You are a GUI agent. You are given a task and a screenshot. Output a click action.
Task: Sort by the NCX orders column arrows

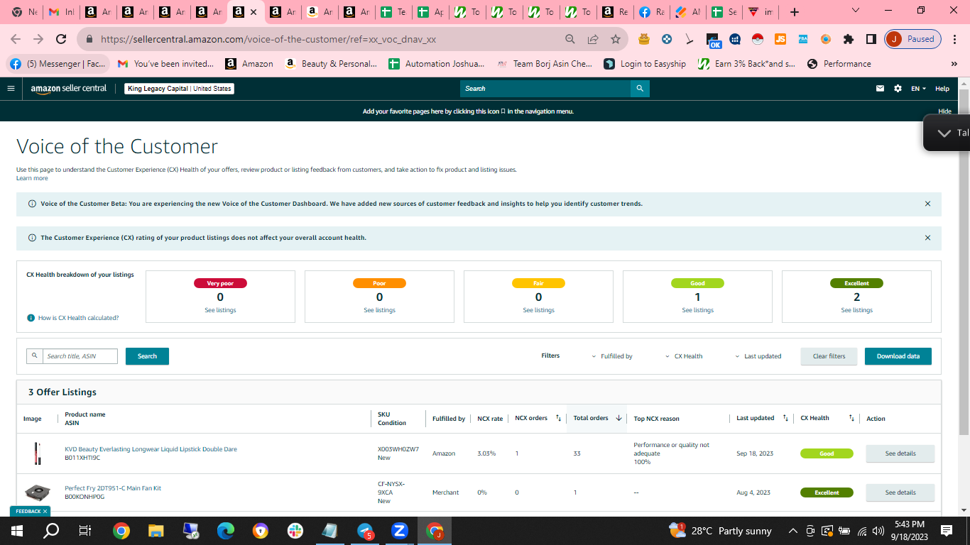pyautogui.click(x=558, y=418)
